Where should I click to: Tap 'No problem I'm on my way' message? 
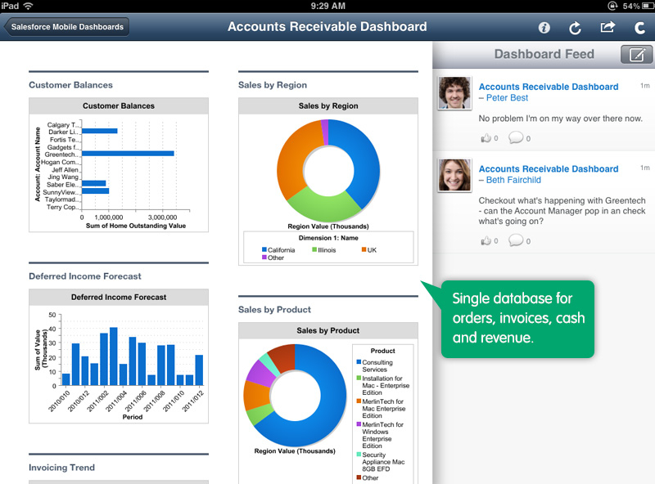[560, 119]
